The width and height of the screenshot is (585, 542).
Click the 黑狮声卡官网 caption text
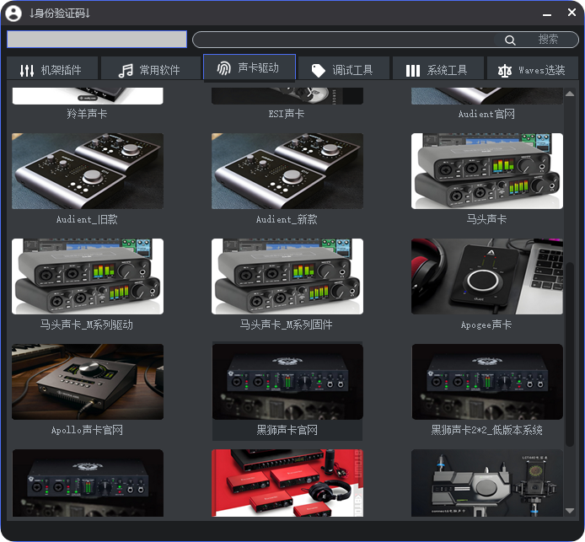287,430
